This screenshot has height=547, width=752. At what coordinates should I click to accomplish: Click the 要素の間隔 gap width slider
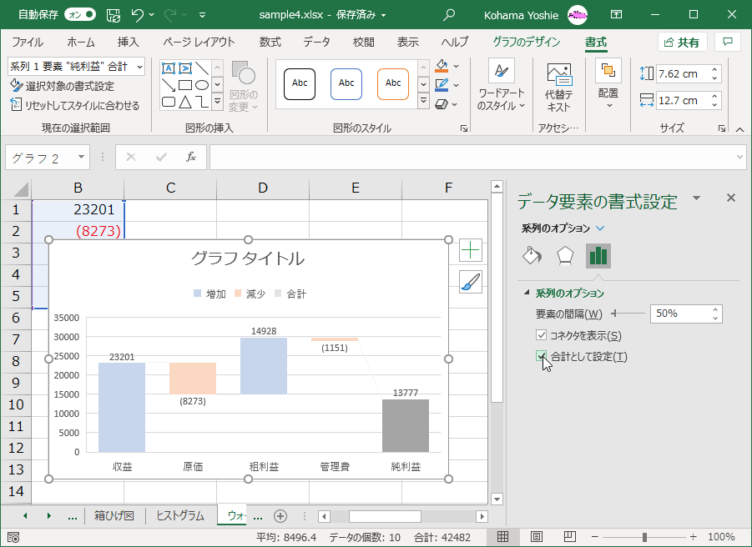(x=628, y=314)
